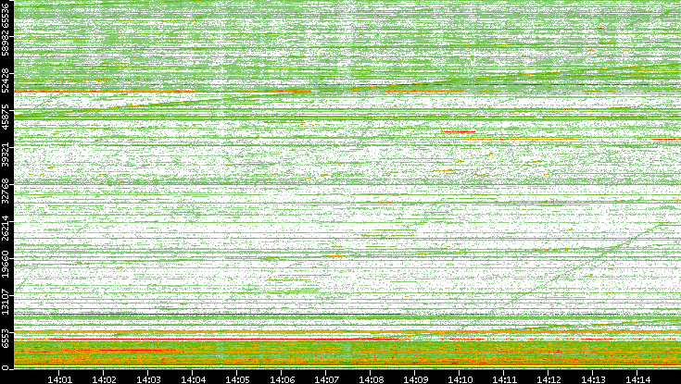Select the 14:08 tick label

click(x=371, y=379)
